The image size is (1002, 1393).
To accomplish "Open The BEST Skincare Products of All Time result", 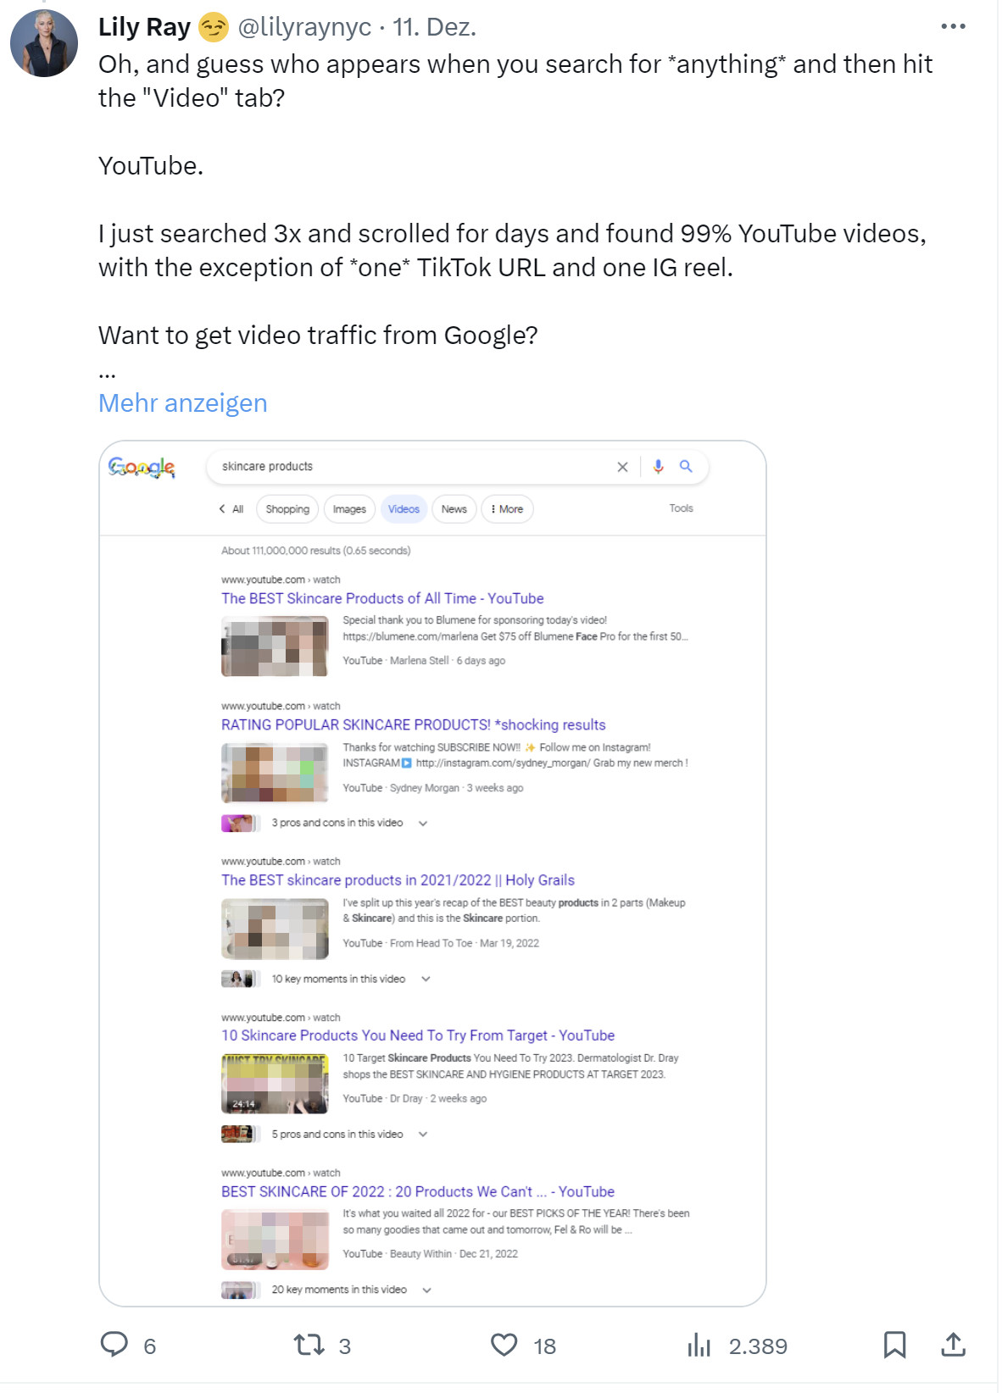I will pyautogui.click(x=382, y=598).
